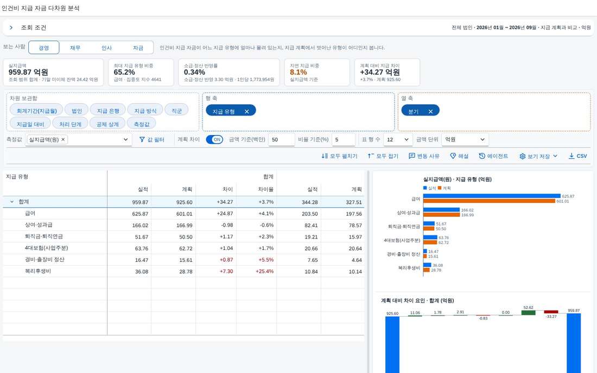Open 계획 대비 지급 차이 KPI card
This screenshot has height=373, width=597.
(x=387, y=72)
